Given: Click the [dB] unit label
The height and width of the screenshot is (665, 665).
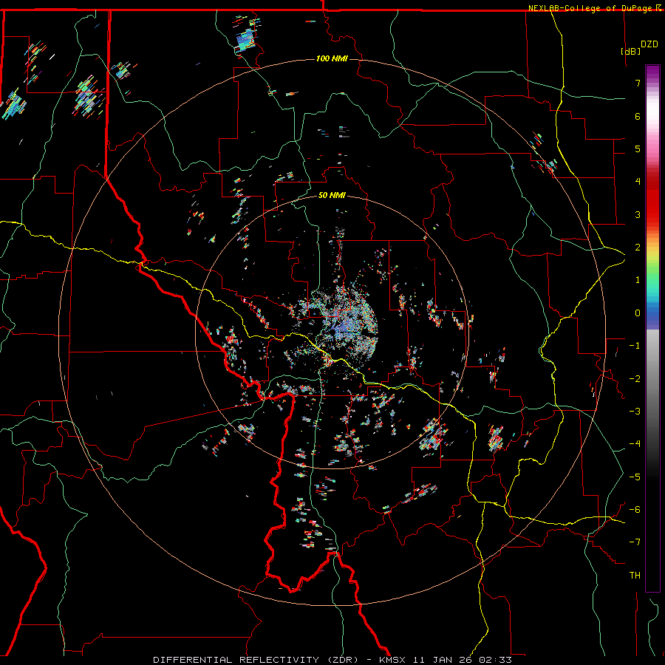Looking at the screenshot, I should click(x=631, y=51).
